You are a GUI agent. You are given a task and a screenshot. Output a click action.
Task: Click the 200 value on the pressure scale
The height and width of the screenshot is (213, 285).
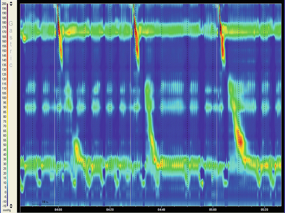(4, 4)
